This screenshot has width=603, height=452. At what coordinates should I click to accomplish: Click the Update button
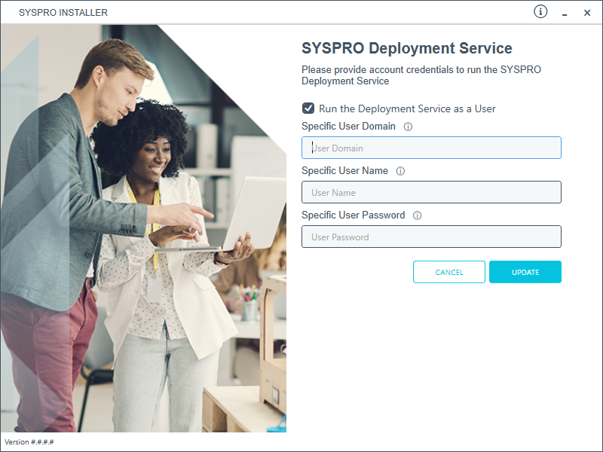tap(525, 272)
